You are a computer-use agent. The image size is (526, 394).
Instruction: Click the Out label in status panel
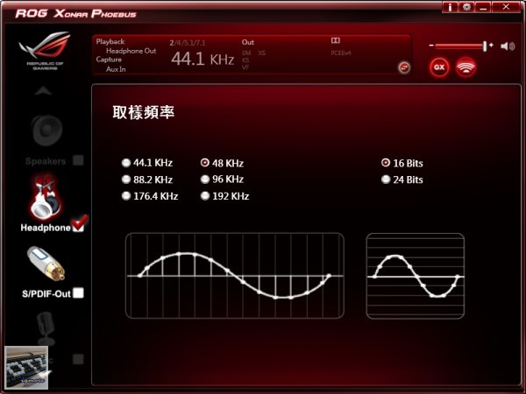tap(248, 42)
